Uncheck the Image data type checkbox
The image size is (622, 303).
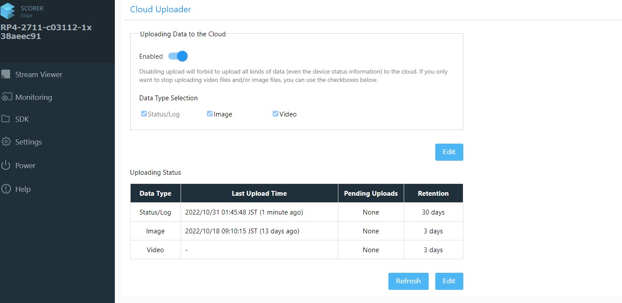click(210, 114)
